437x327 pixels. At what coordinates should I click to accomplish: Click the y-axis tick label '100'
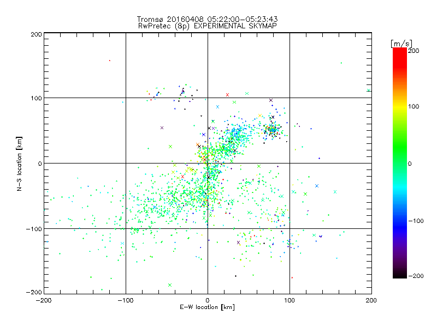pyautogui.click(x=36, y=98)
